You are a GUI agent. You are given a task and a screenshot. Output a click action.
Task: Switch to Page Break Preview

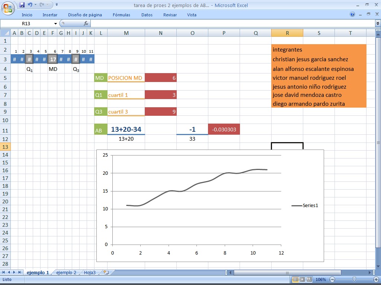309,279
